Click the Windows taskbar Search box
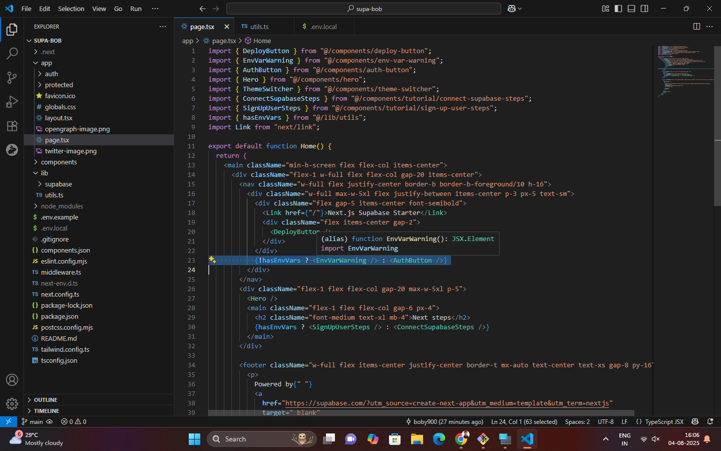 [x=262, y=439]
